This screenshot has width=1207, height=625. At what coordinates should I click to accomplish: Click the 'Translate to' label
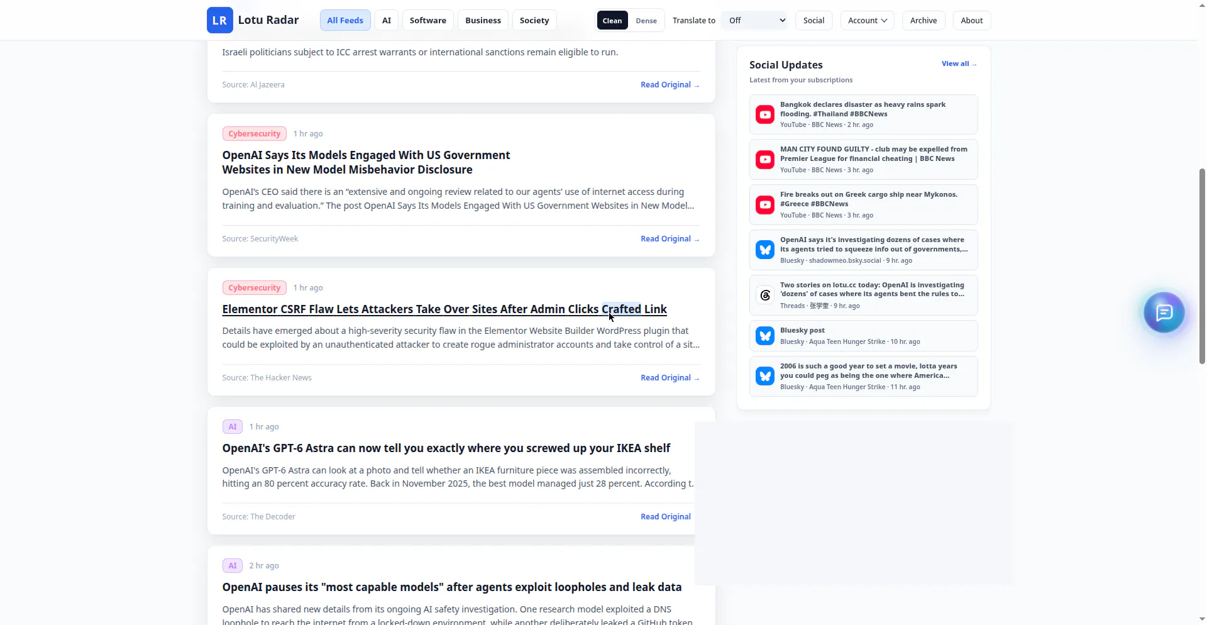pyautogui.click(x=694, y=21)
